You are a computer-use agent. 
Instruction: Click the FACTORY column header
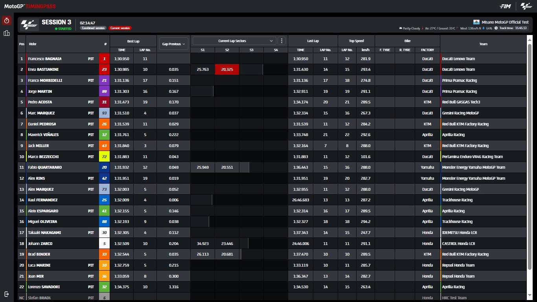click(427, 50)
